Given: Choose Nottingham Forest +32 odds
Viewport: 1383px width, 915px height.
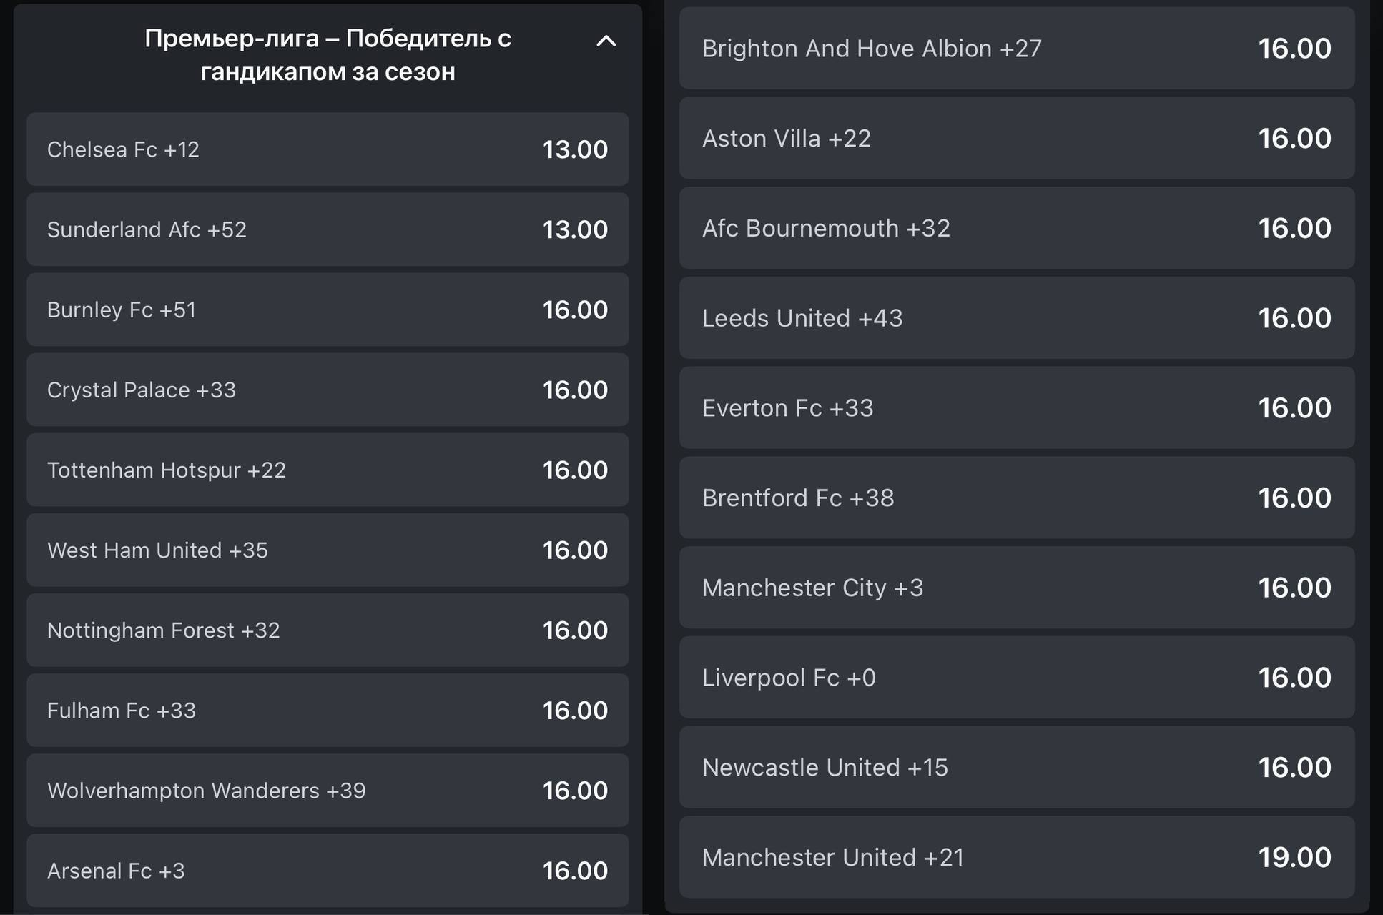Looking at the screenshot, I should click(328, 630).
